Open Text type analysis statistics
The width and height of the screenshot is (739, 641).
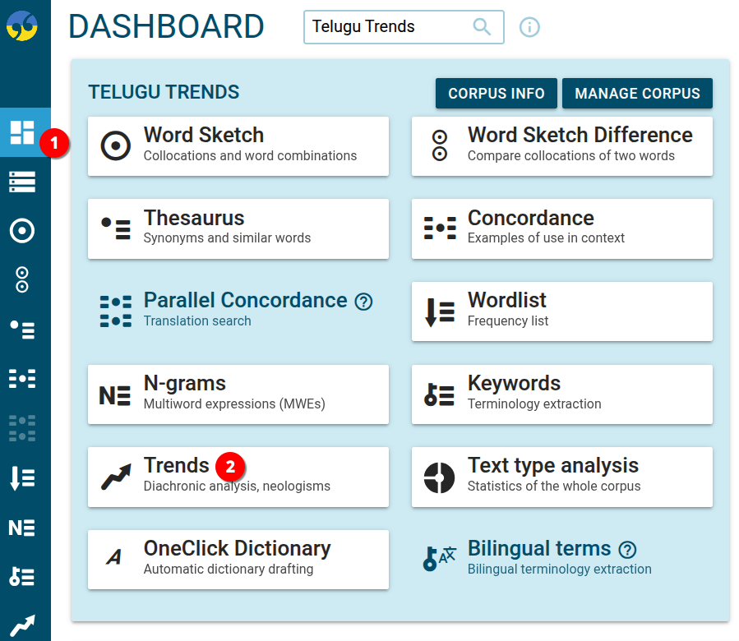(x=561, y=477)
